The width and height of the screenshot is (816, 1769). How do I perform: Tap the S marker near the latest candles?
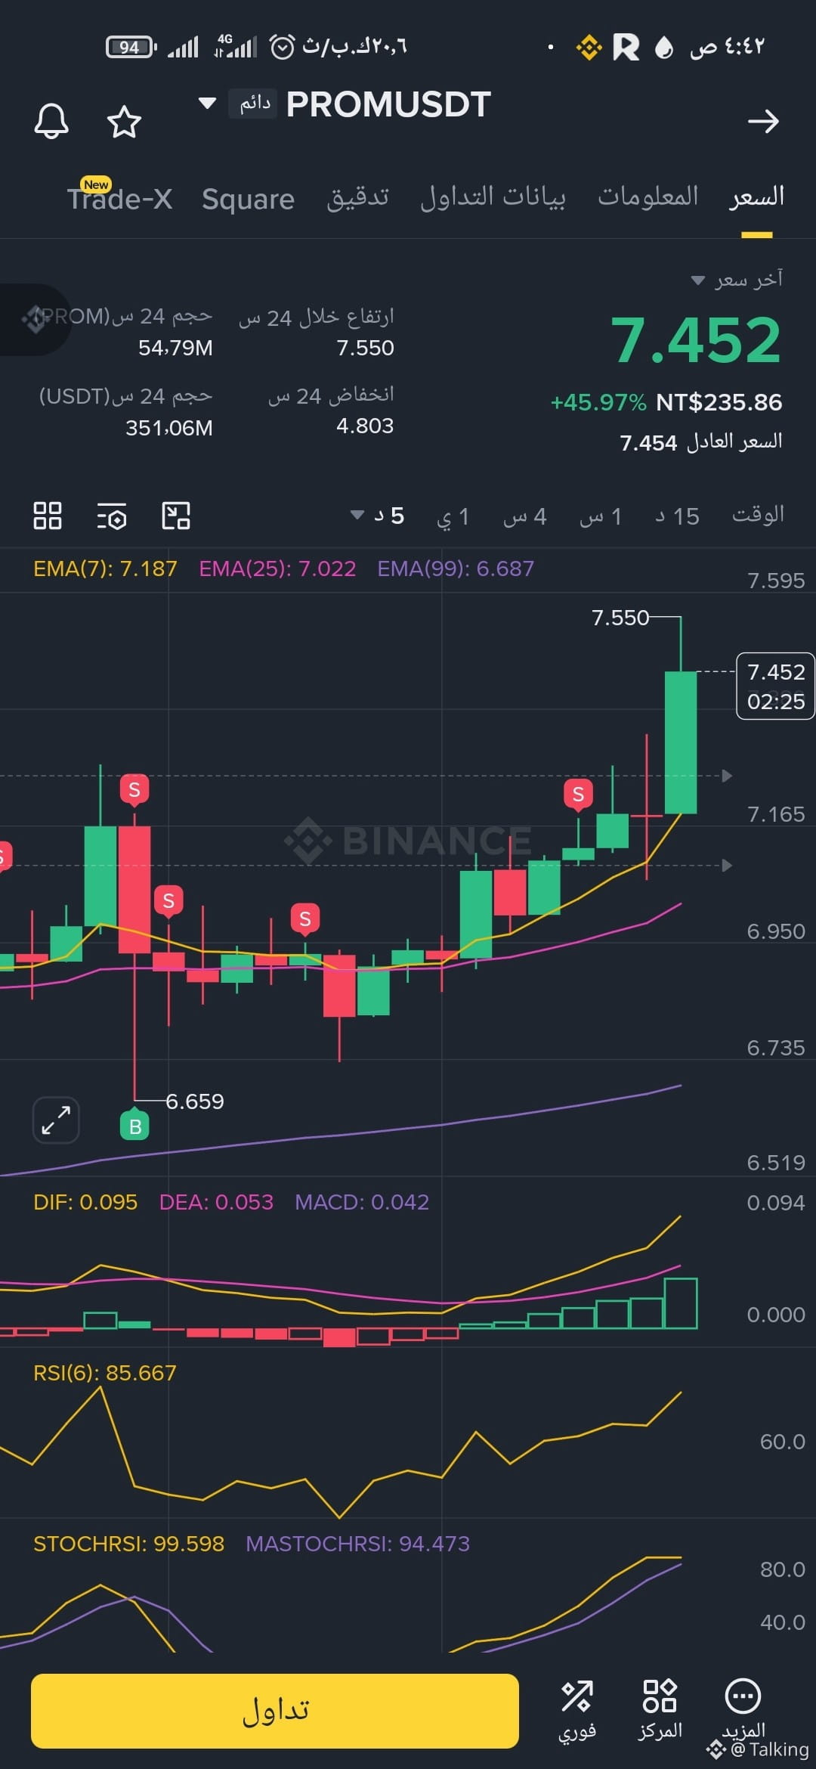click(578, 795)
